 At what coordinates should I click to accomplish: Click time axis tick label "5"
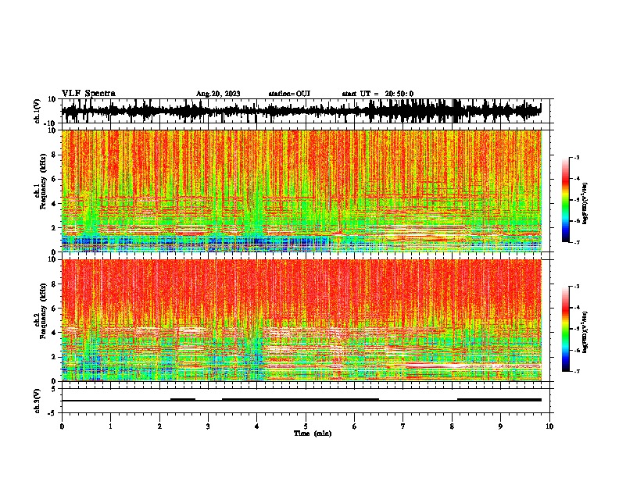point(306,426)
